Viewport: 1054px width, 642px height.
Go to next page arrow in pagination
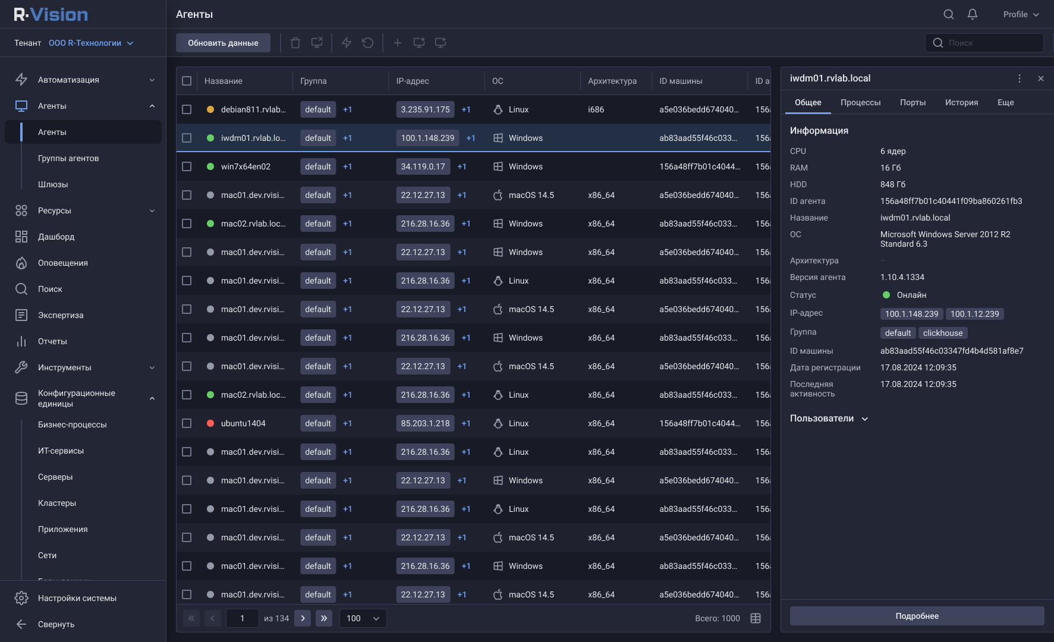coord(303,618)
